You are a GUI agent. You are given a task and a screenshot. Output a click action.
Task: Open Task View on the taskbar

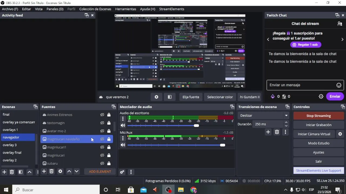118,190
